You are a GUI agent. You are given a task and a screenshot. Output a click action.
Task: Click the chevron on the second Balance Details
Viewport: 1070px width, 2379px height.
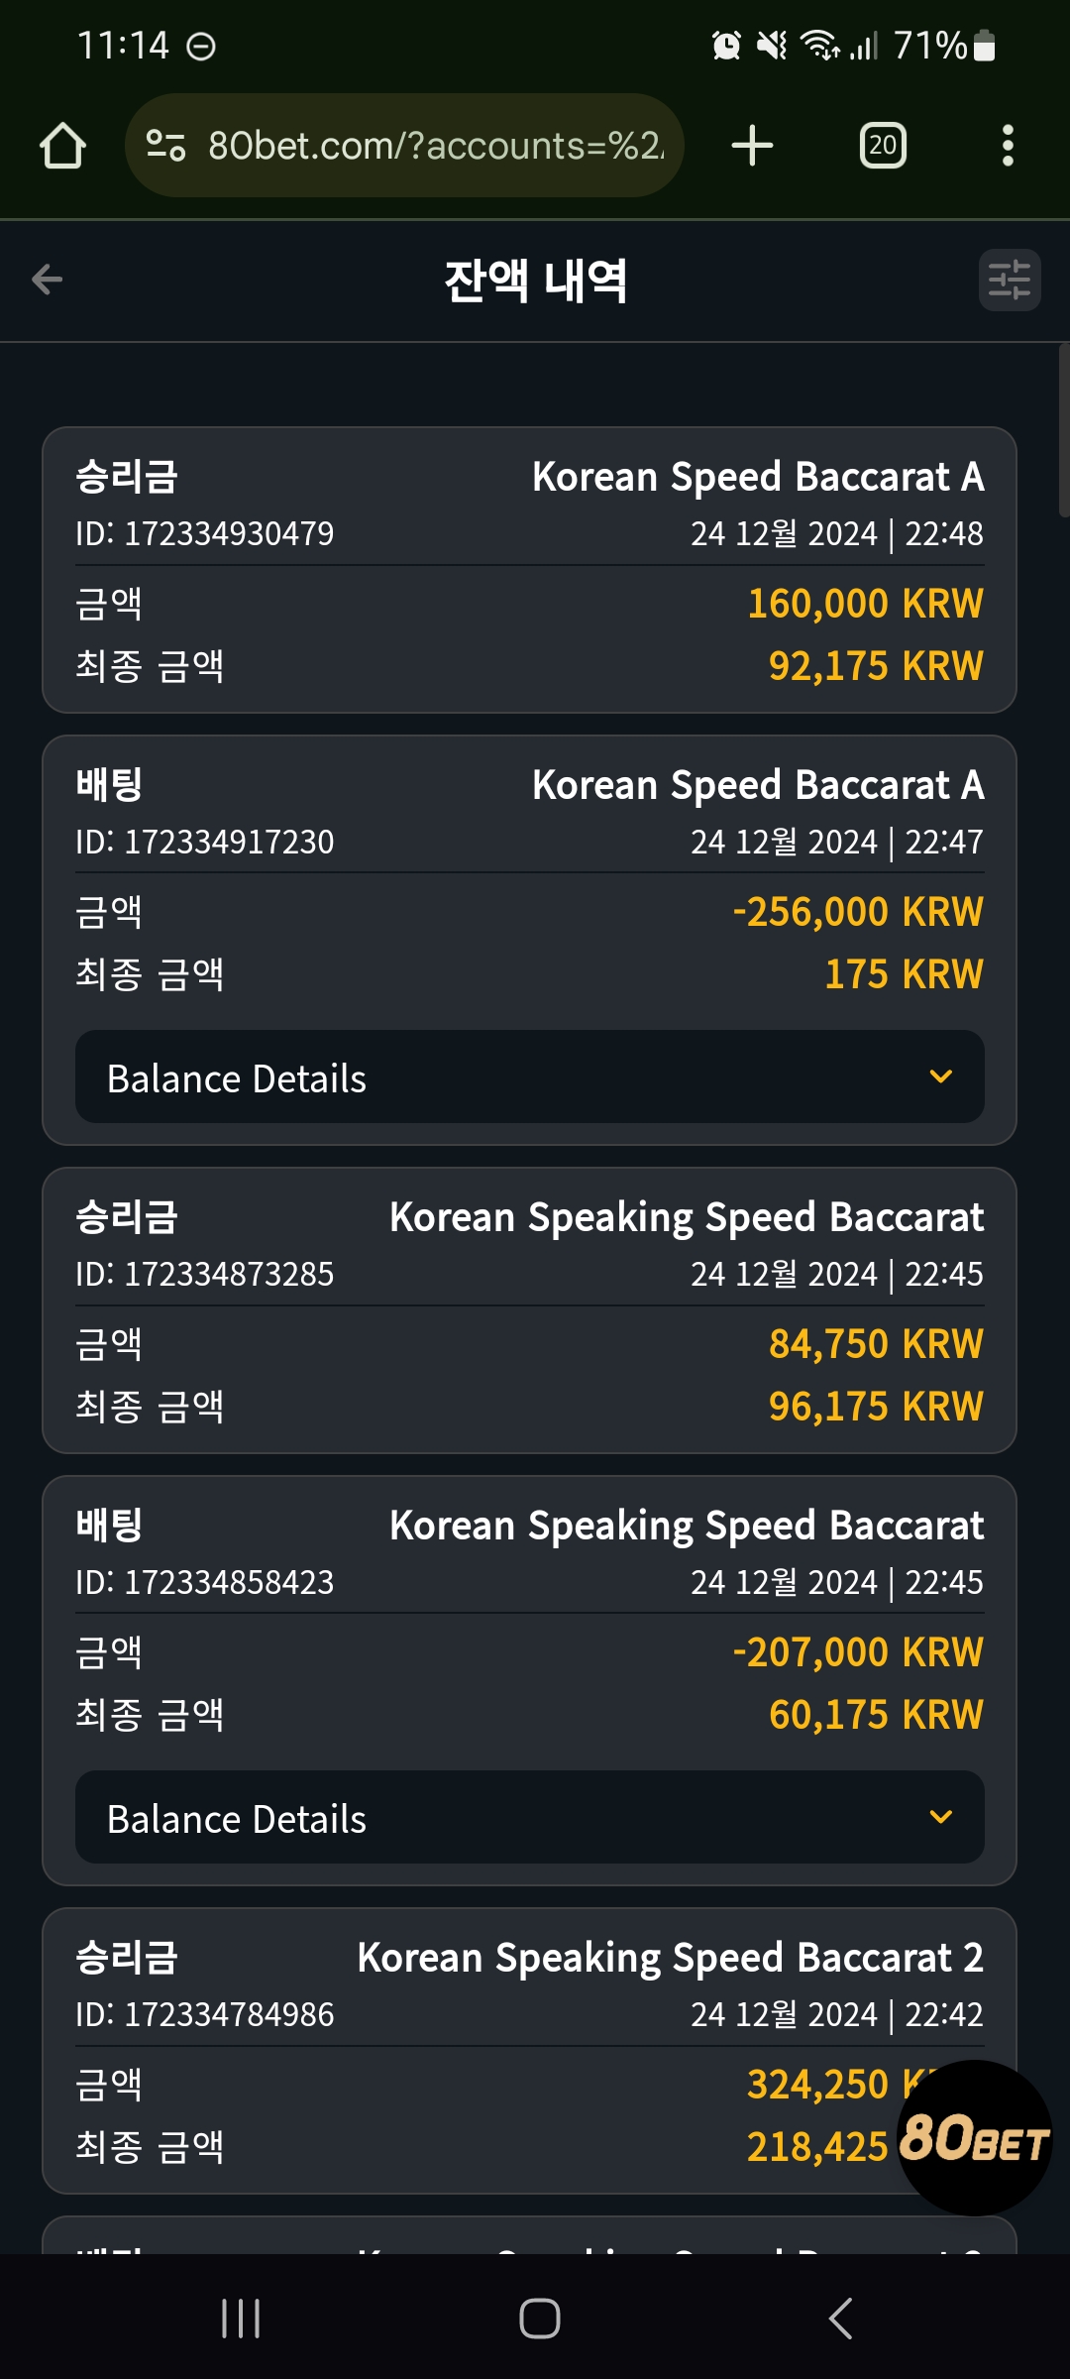coord(941,1817)
